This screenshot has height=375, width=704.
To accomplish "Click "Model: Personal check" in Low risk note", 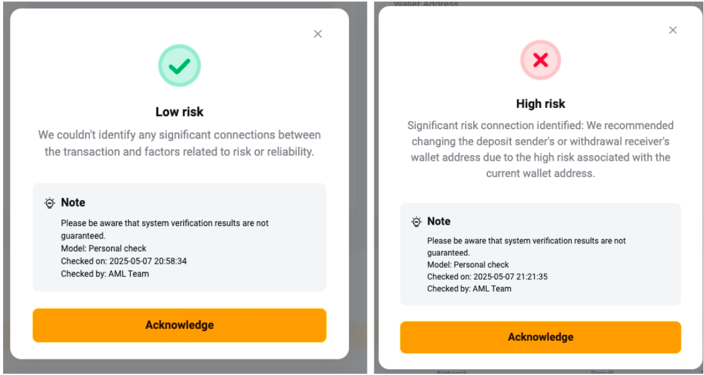I will click(103, 249).
